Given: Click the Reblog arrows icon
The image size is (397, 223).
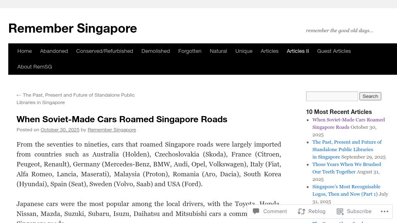Looking at the screenshot, I should point(301,211).
